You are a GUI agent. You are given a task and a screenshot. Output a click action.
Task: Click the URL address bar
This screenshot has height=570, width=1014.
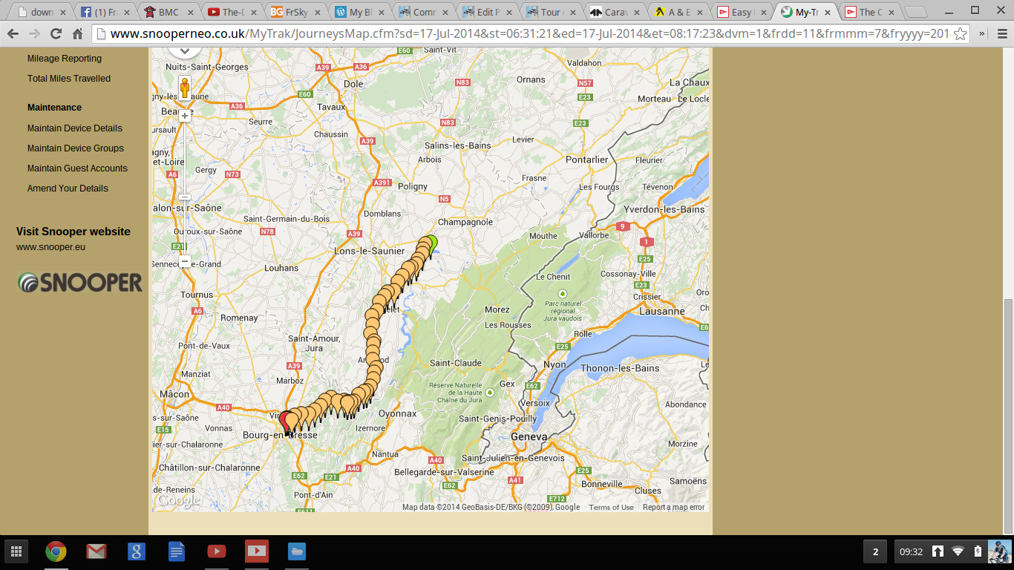[520, 33]
